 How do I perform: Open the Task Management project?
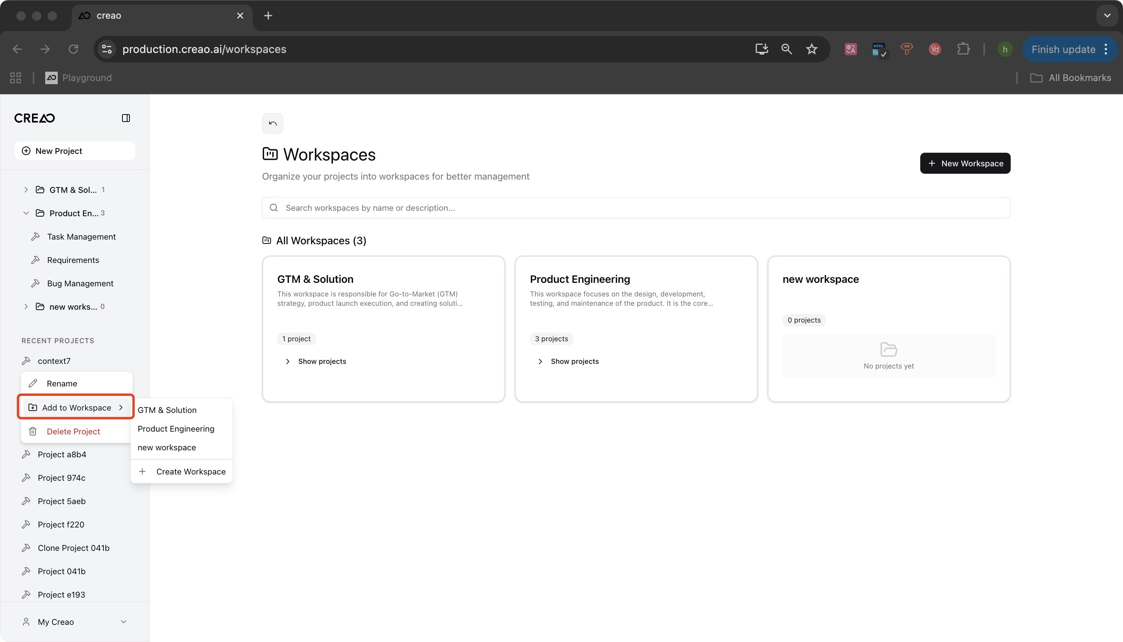(81, 237)
